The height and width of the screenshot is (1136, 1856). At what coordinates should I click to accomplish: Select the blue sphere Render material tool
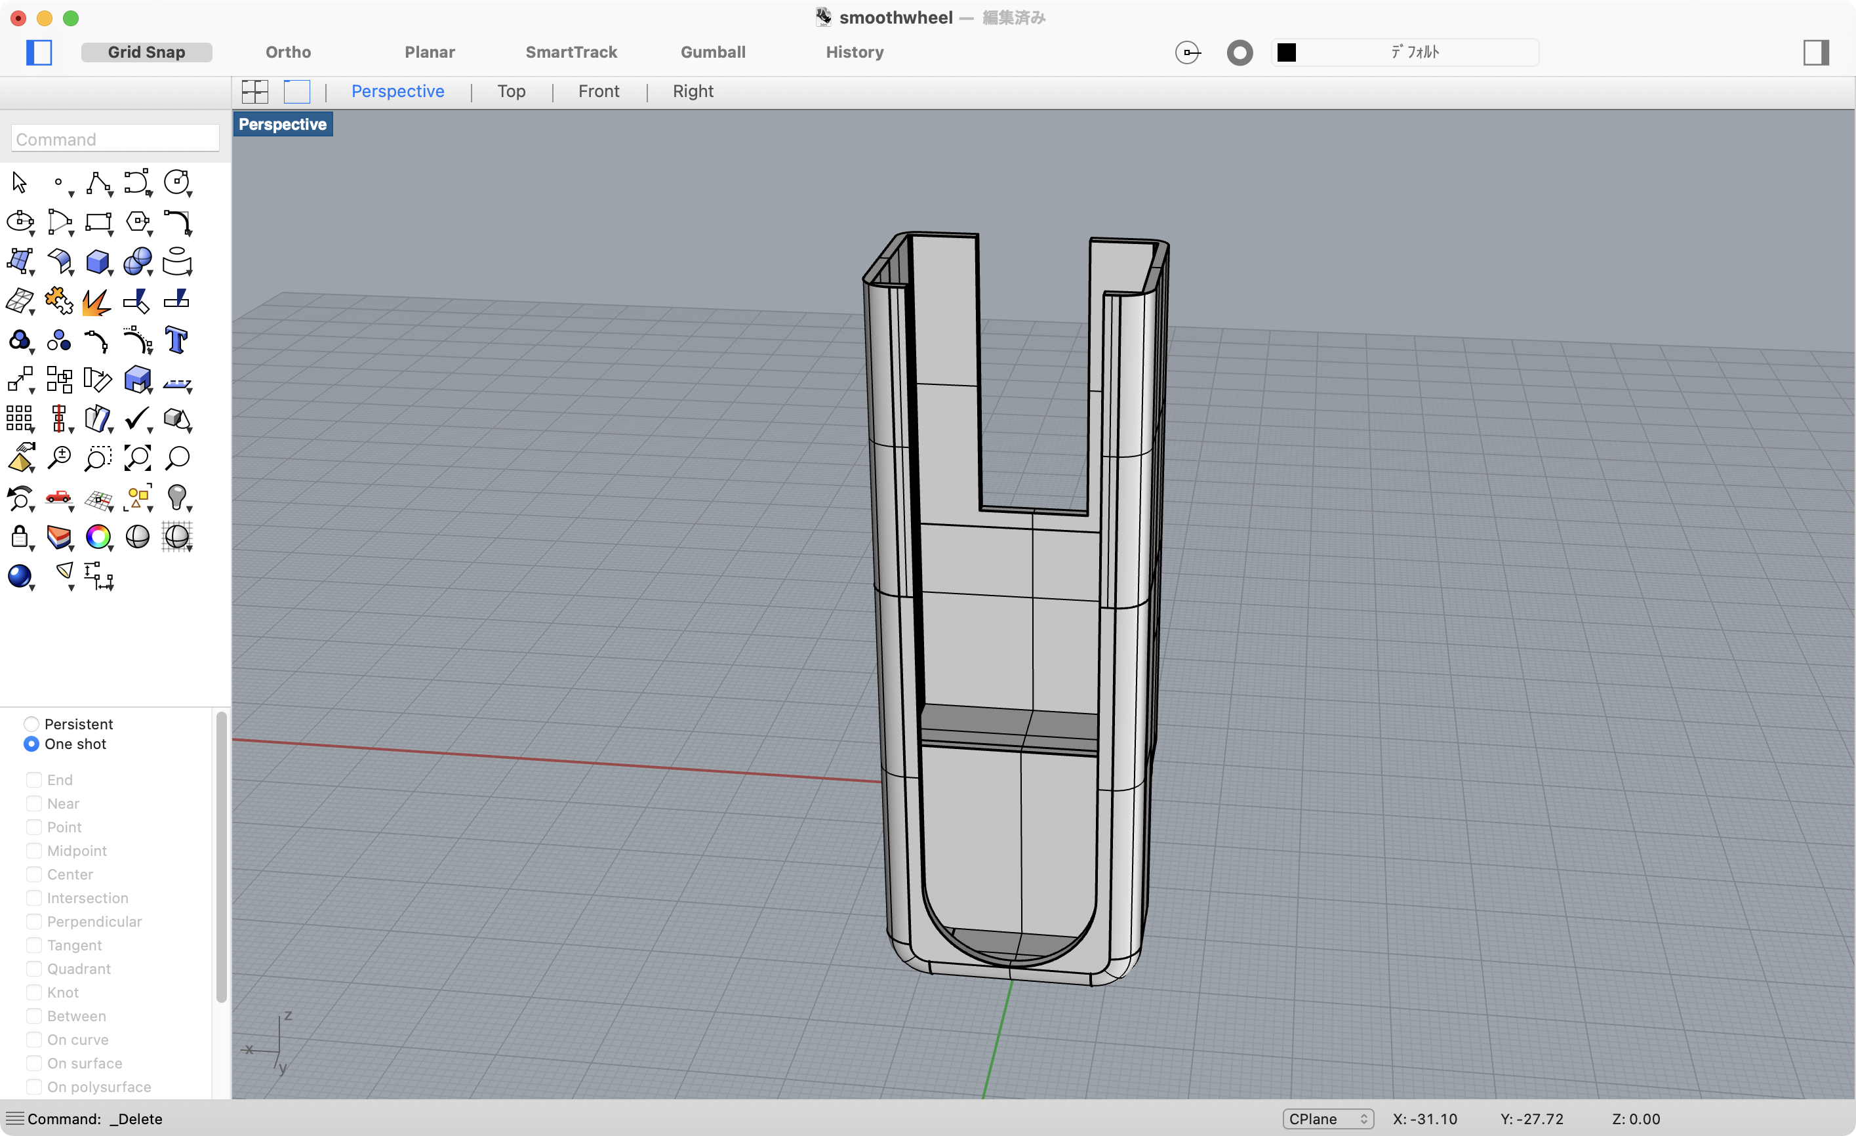click(x=20, y=577)
